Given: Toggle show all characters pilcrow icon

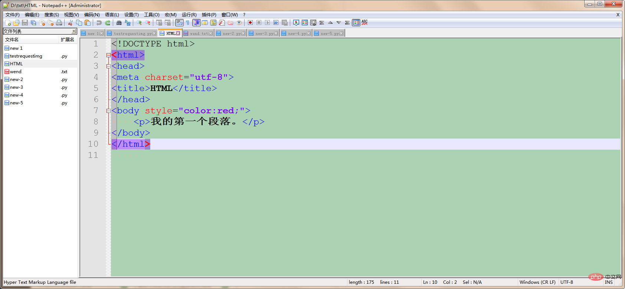Looking at the screenshot, I should pos(187,23).
